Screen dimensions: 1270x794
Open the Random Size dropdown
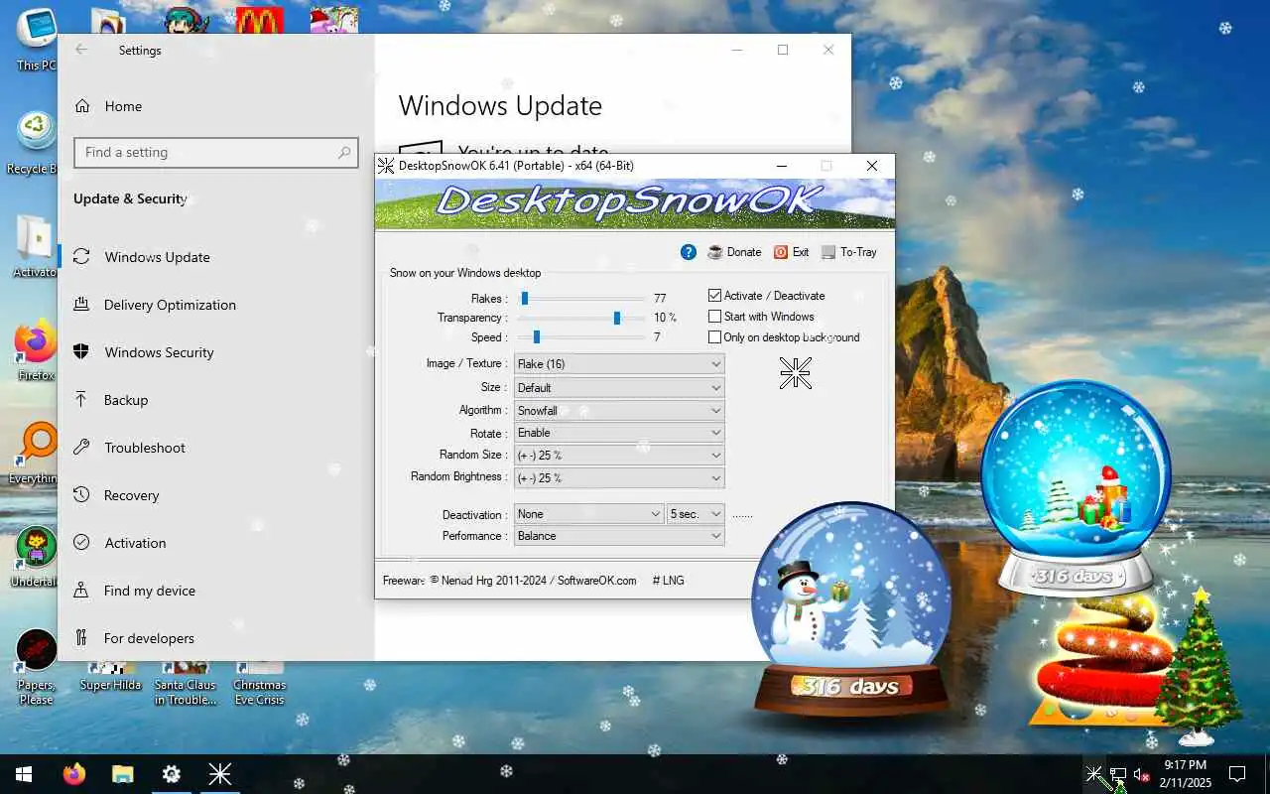619,455
